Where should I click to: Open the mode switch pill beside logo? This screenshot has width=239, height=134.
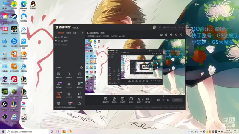pos(76,27)
